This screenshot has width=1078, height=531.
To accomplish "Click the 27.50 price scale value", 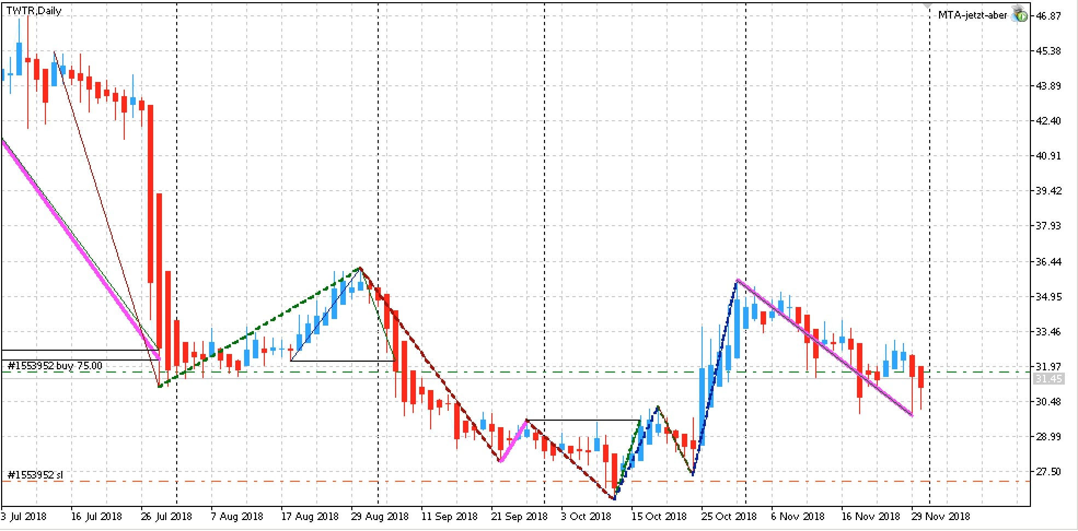I will [x=1048, y=471].
